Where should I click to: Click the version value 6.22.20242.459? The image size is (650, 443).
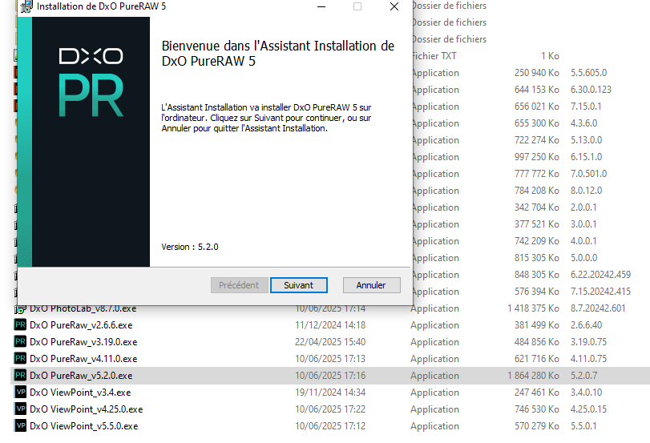coord(600,275)
